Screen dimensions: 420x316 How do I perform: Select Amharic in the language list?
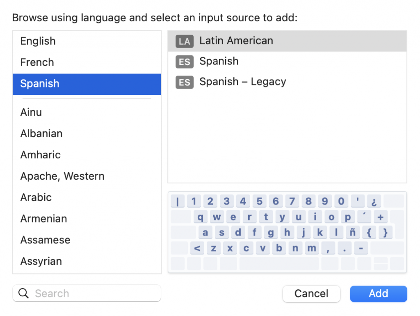pyautogui.click(x=40, y=155)
